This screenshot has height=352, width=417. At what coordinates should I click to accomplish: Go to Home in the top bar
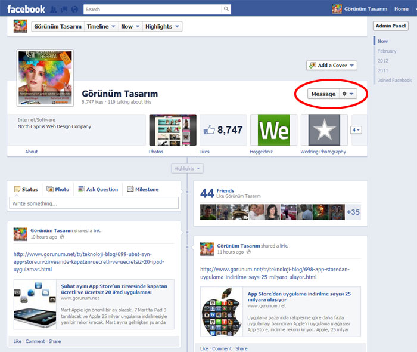pyautogui.click(x=401, y=9)
